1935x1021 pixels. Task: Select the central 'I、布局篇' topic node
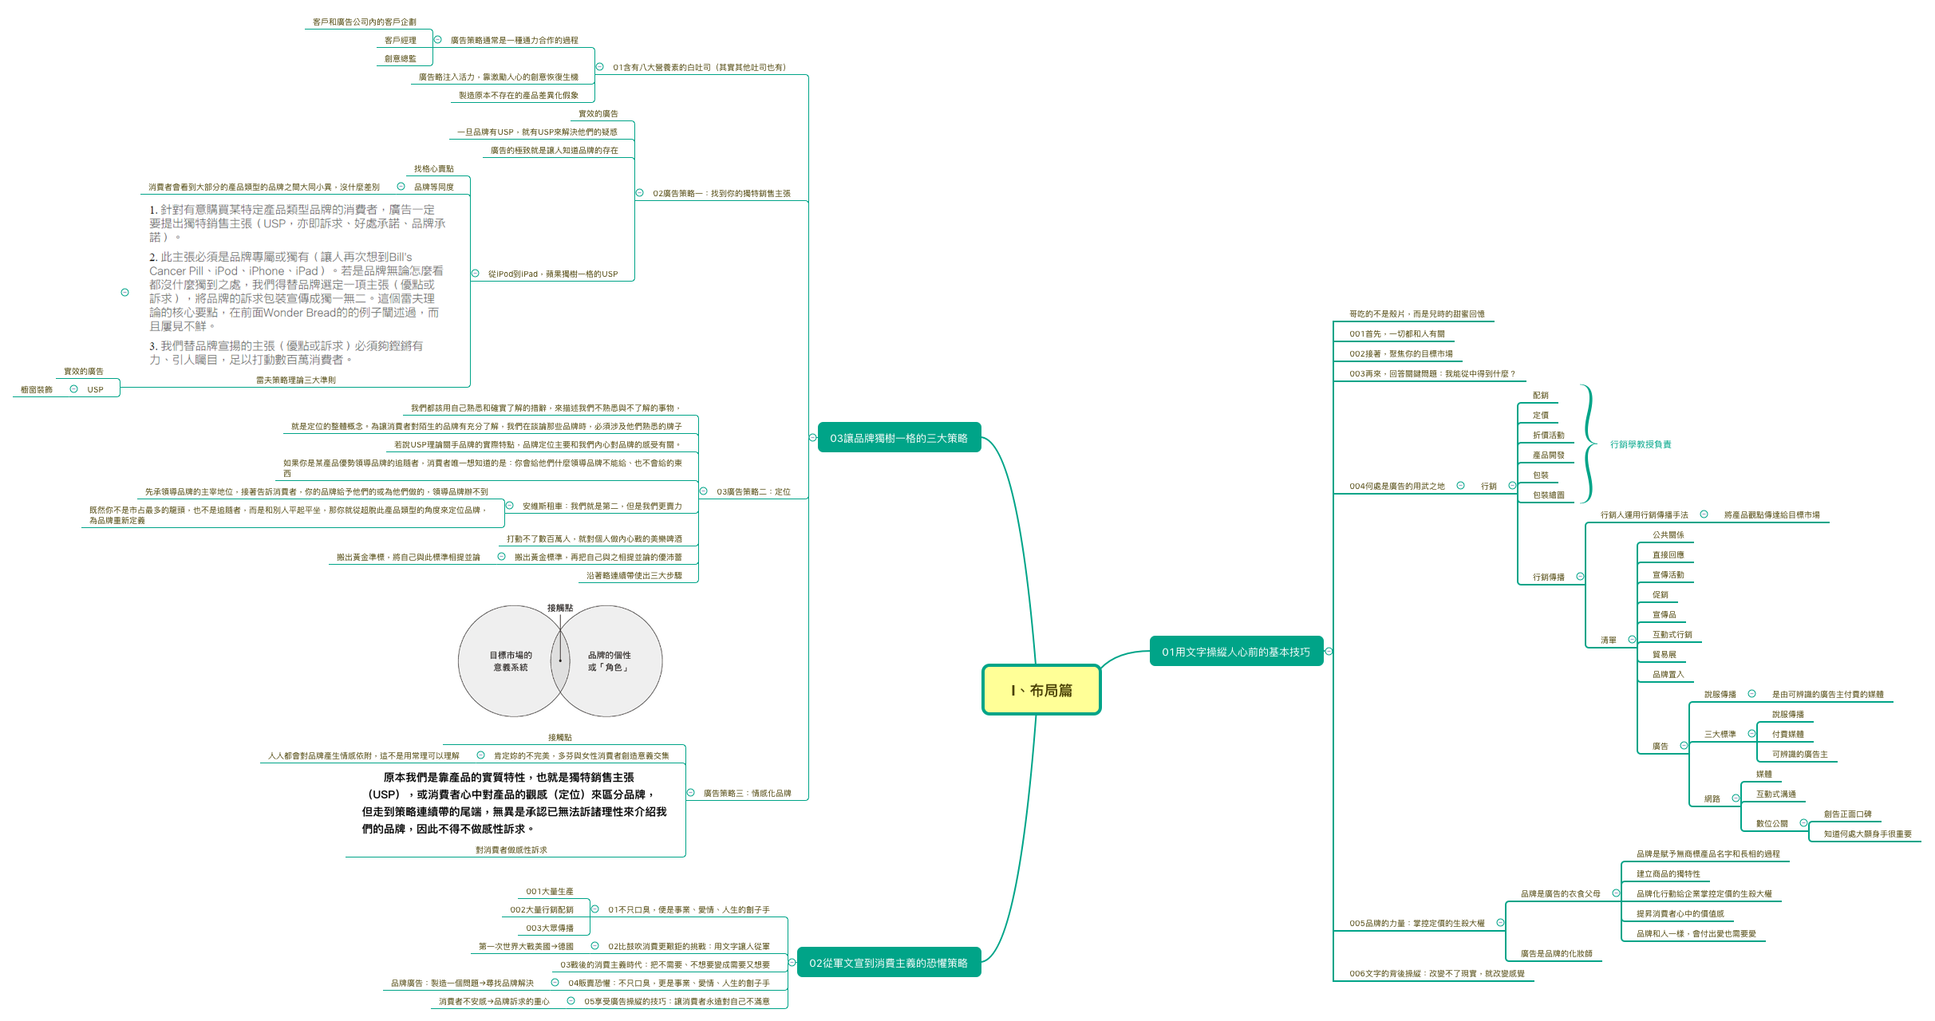(x=1041, y=690)
